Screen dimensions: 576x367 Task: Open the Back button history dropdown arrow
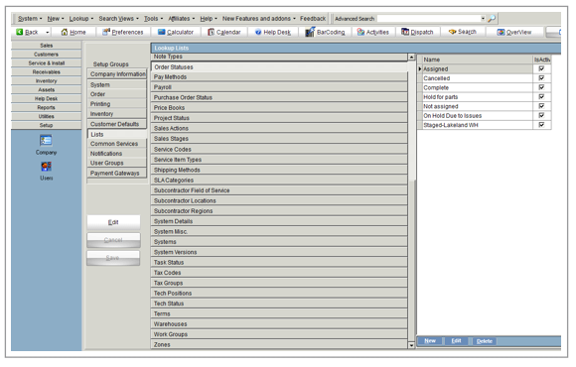tap(48, 33)
